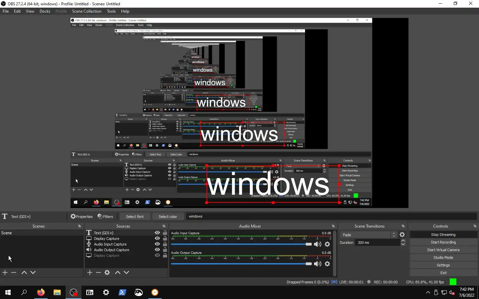Hide the Audio Input Capture source
Image resolution: width=479 pixels, height=299 pixels.
click(x=157, y=244)
